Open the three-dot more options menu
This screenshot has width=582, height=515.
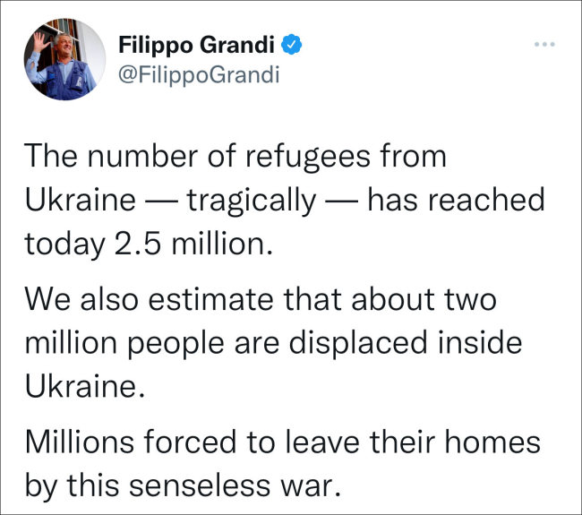(x=544, y=44)
